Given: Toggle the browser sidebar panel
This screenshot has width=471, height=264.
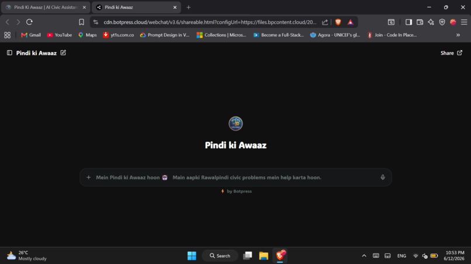Looking at the screenshot, I should [408, 22].
